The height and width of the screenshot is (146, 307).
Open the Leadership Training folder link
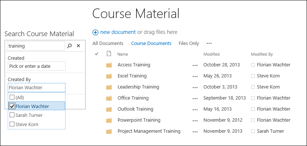click(138, 87)
